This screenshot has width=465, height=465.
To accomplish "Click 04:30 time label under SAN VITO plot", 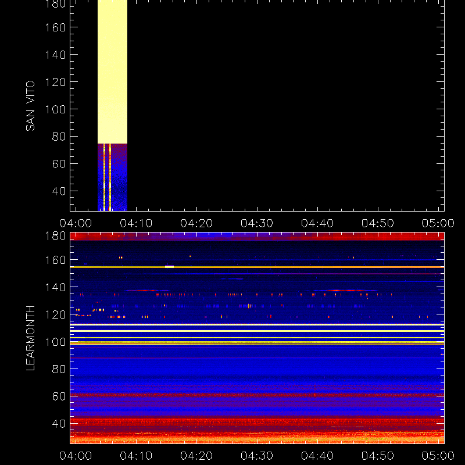I will pos(257,223).
